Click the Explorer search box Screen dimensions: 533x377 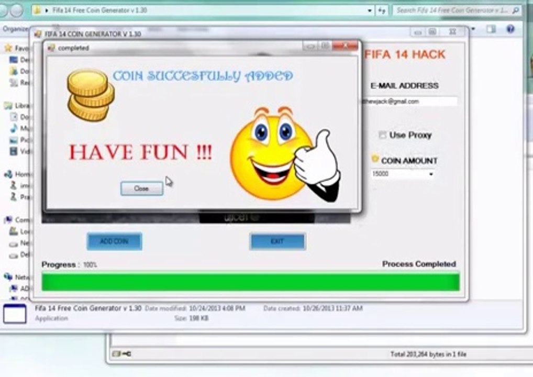pos(457,10)
